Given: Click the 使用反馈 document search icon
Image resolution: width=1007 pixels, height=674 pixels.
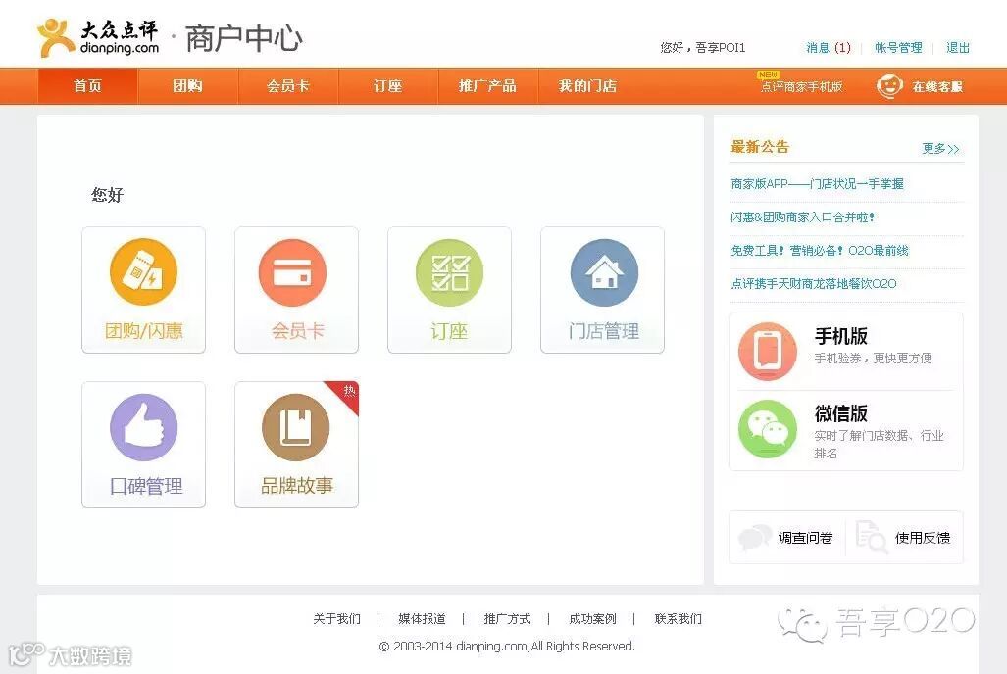Looking at the screenshot, I should pos(872,537).
